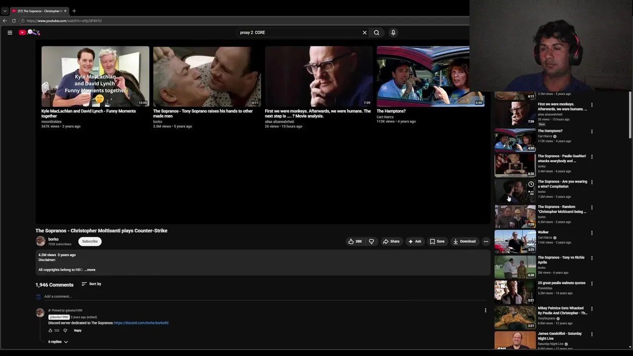Open Tony Soprano raises his hands thumbnail
The width and height of the screenshot is (633, 356).
pos(207,76)
